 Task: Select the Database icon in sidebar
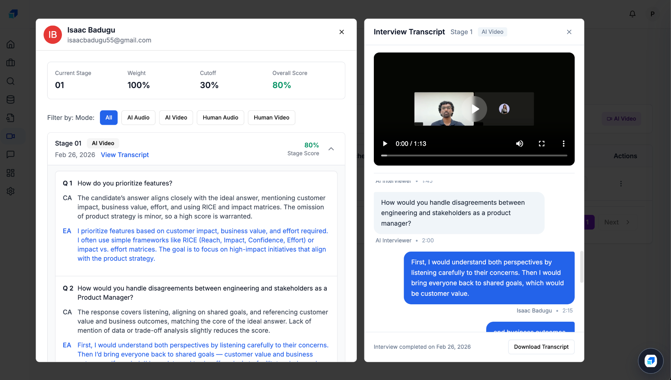(x=10, y=99)
